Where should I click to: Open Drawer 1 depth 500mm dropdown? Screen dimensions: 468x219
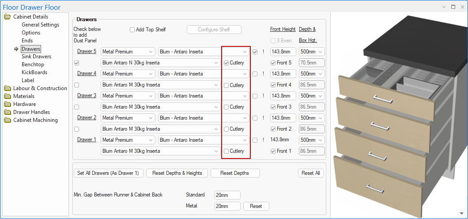[312, 140]
